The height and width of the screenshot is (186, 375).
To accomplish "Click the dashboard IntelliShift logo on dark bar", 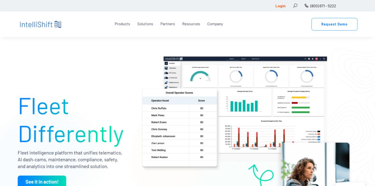I will click(x=174, y=59).
